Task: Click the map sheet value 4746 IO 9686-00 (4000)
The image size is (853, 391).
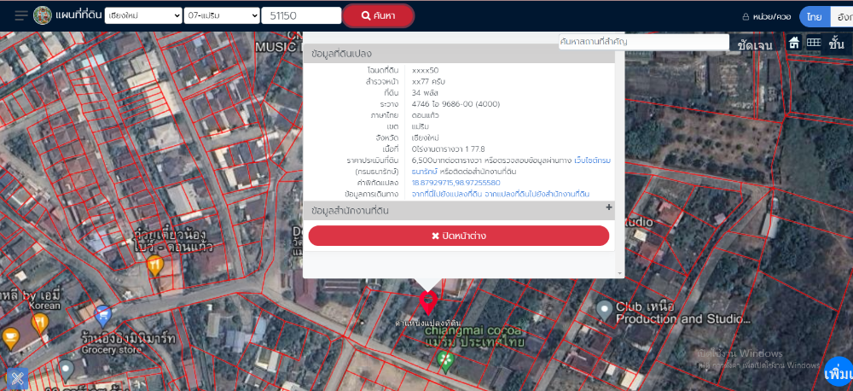Action: (x=456, y=104)
